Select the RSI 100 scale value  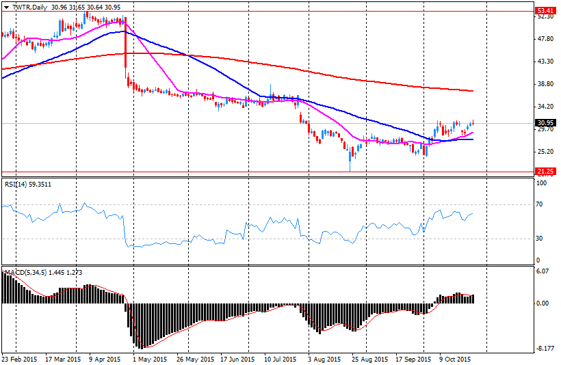(x=542, y=183)
